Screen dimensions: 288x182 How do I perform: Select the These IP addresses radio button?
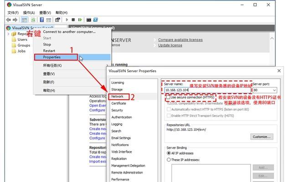click(169, 160)
